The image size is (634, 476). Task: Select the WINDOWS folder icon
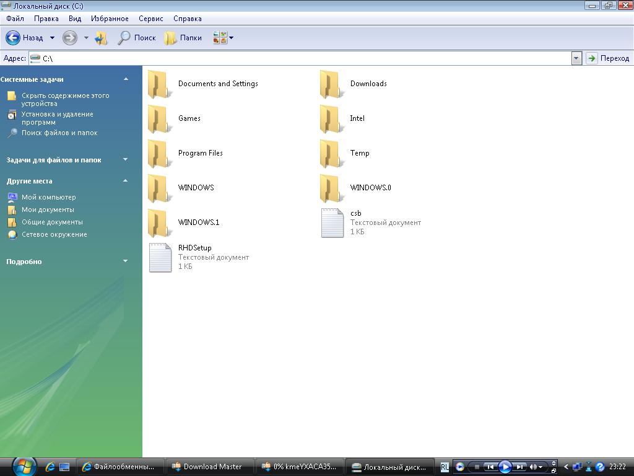tap(159, 188)
